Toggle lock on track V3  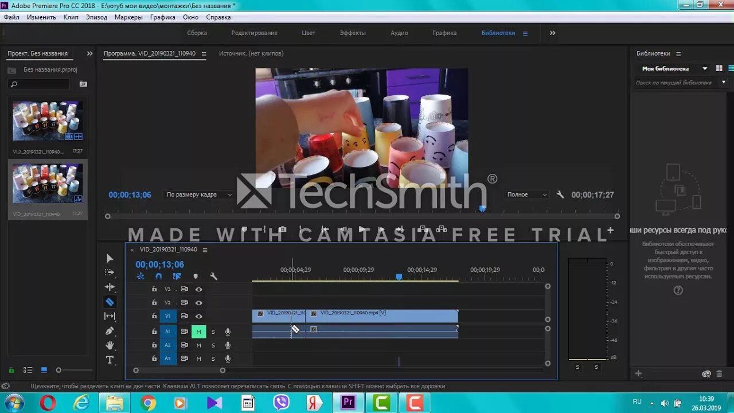point(154,289)
